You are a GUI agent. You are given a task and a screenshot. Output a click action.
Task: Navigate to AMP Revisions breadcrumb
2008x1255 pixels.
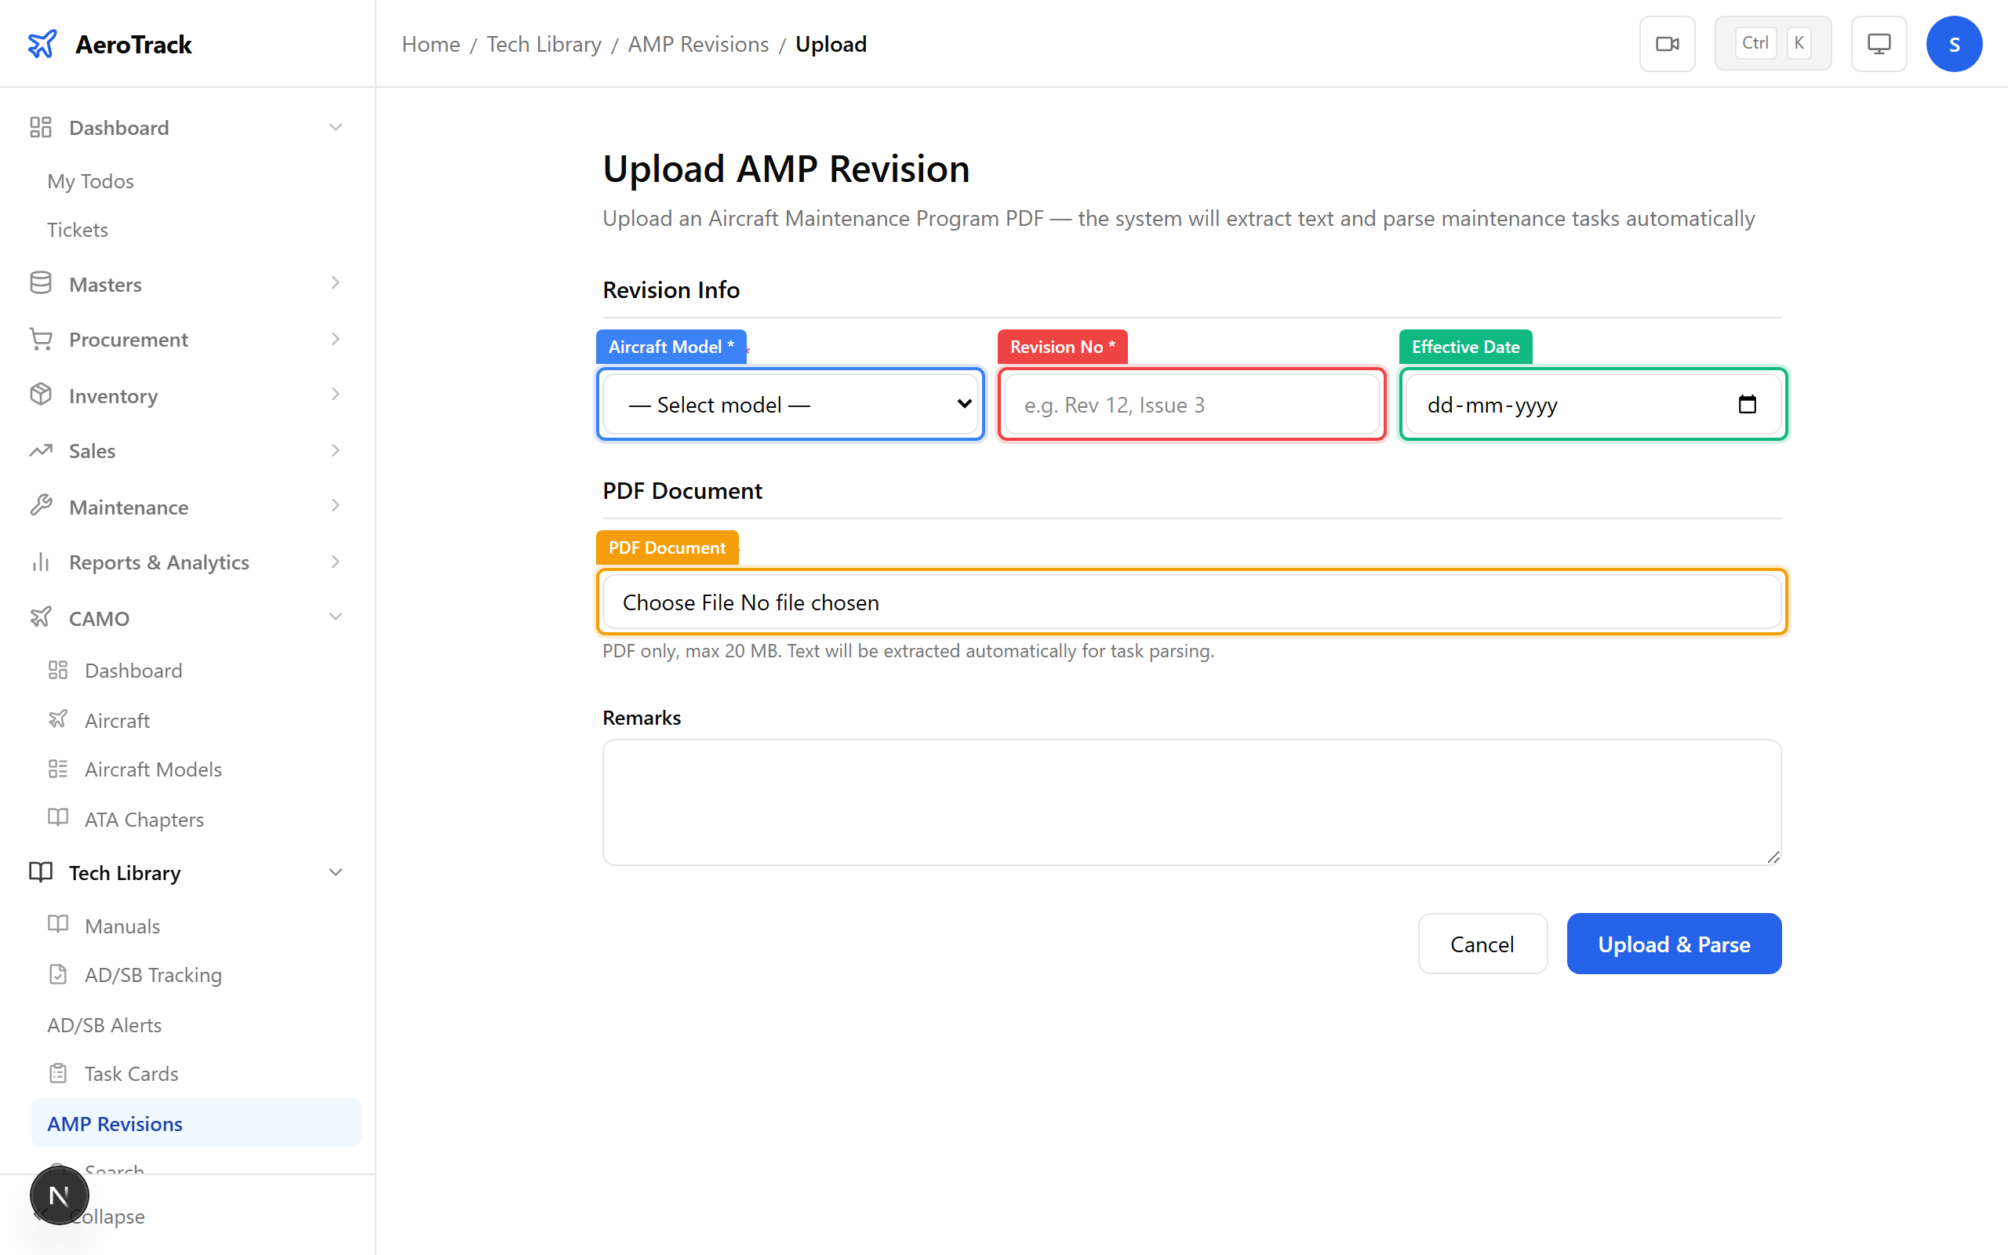(698, 43)
